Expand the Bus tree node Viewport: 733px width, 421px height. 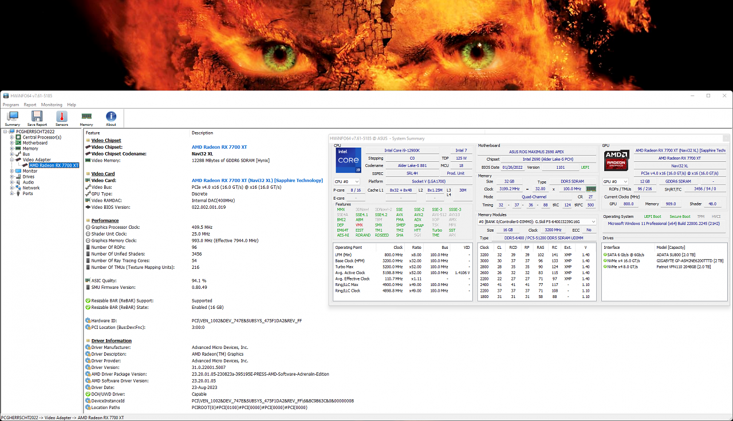pyautogui.click(x=11, y=154)
